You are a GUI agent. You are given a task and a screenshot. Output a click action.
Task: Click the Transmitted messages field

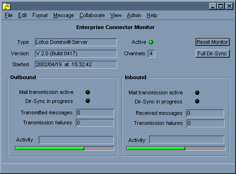pos(95,113)
